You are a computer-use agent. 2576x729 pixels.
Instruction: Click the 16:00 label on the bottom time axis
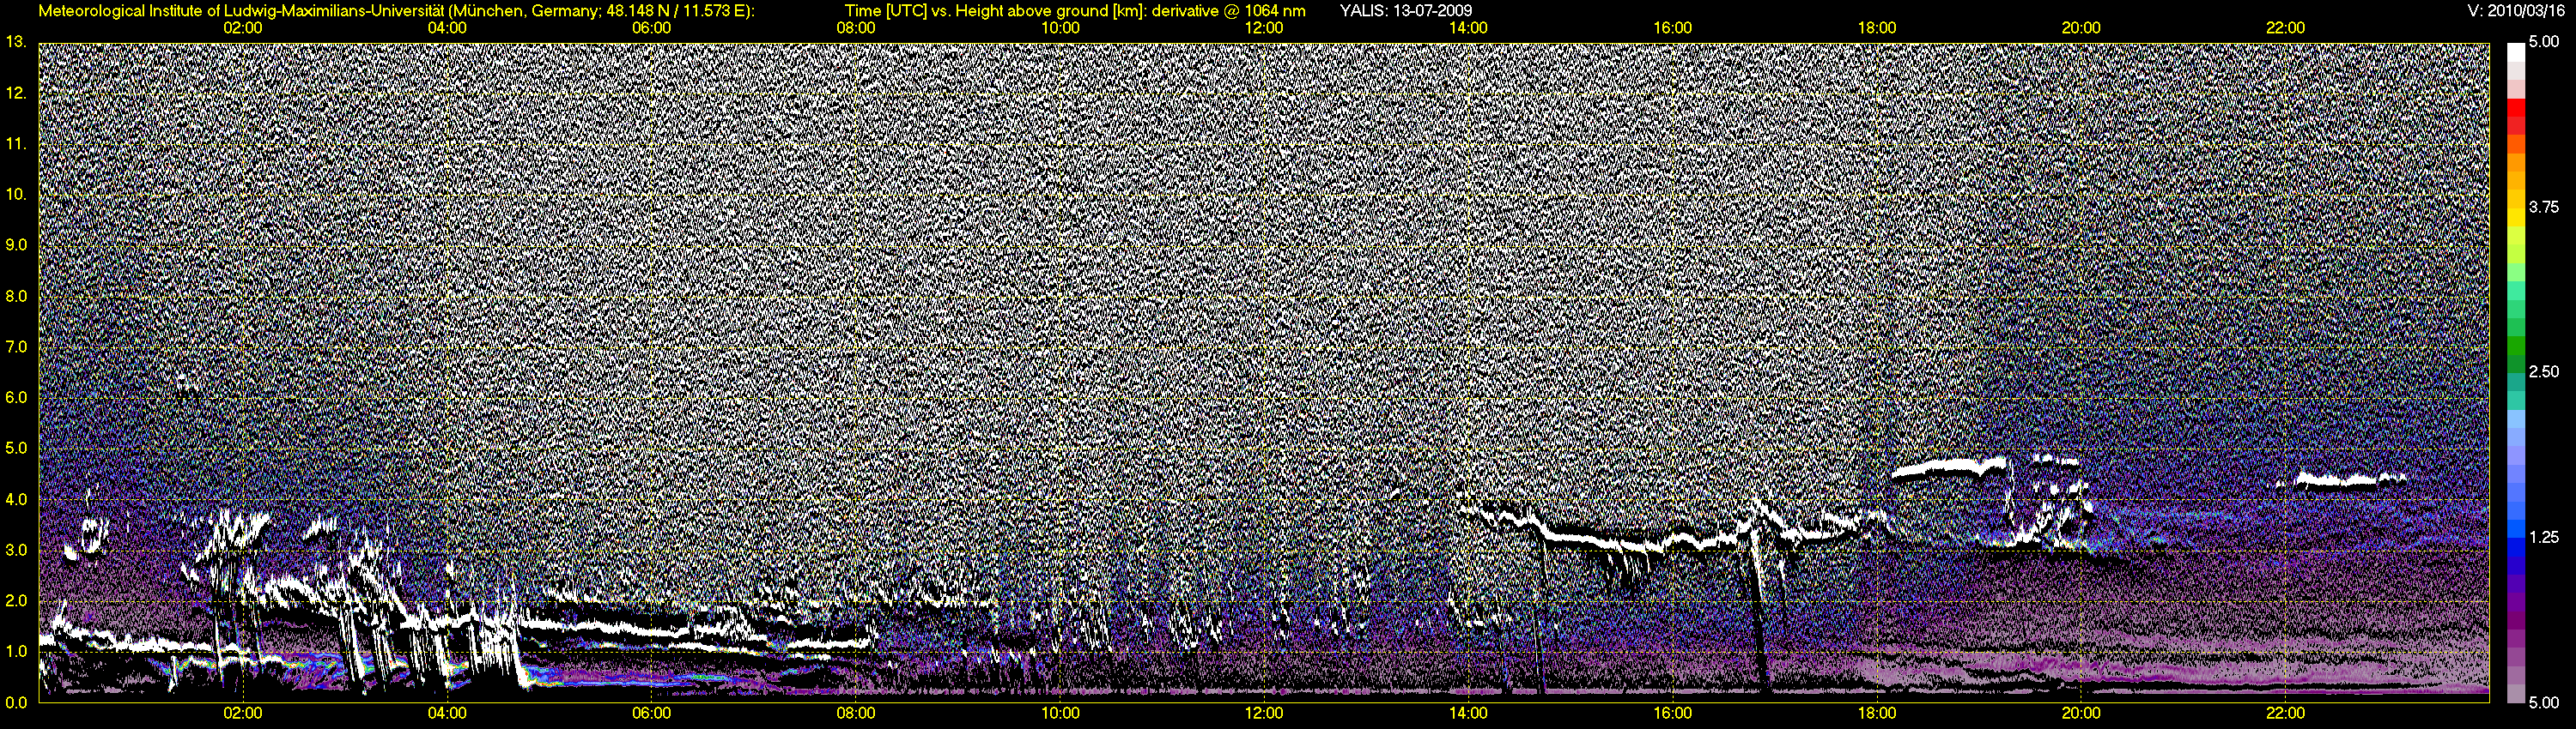click(1673, 713)
